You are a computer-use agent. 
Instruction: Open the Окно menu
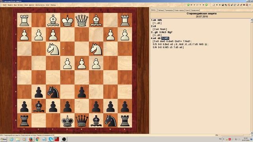[48, 5]
